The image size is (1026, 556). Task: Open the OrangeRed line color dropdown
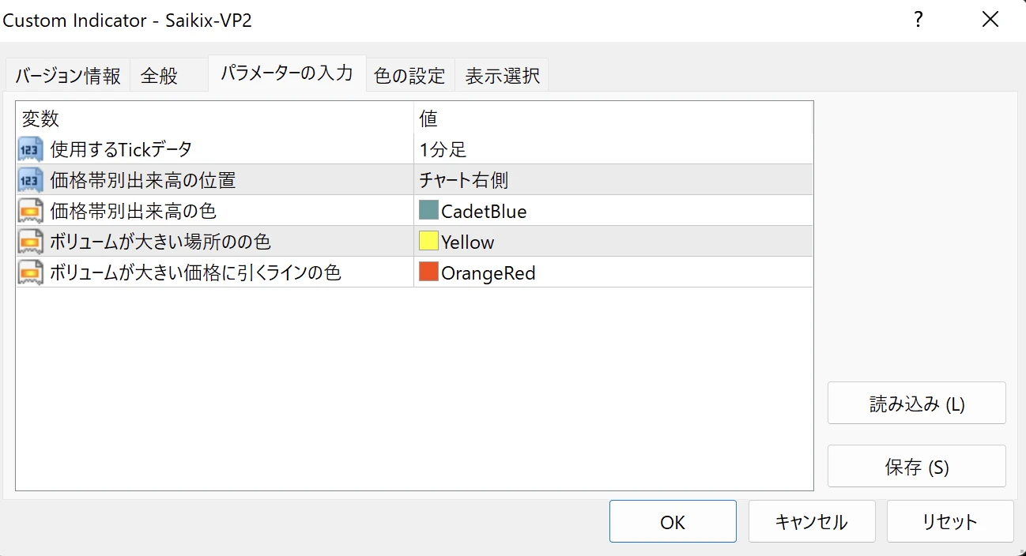pos(613,273)
